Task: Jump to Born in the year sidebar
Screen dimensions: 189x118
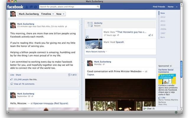Action: (162, 37)
